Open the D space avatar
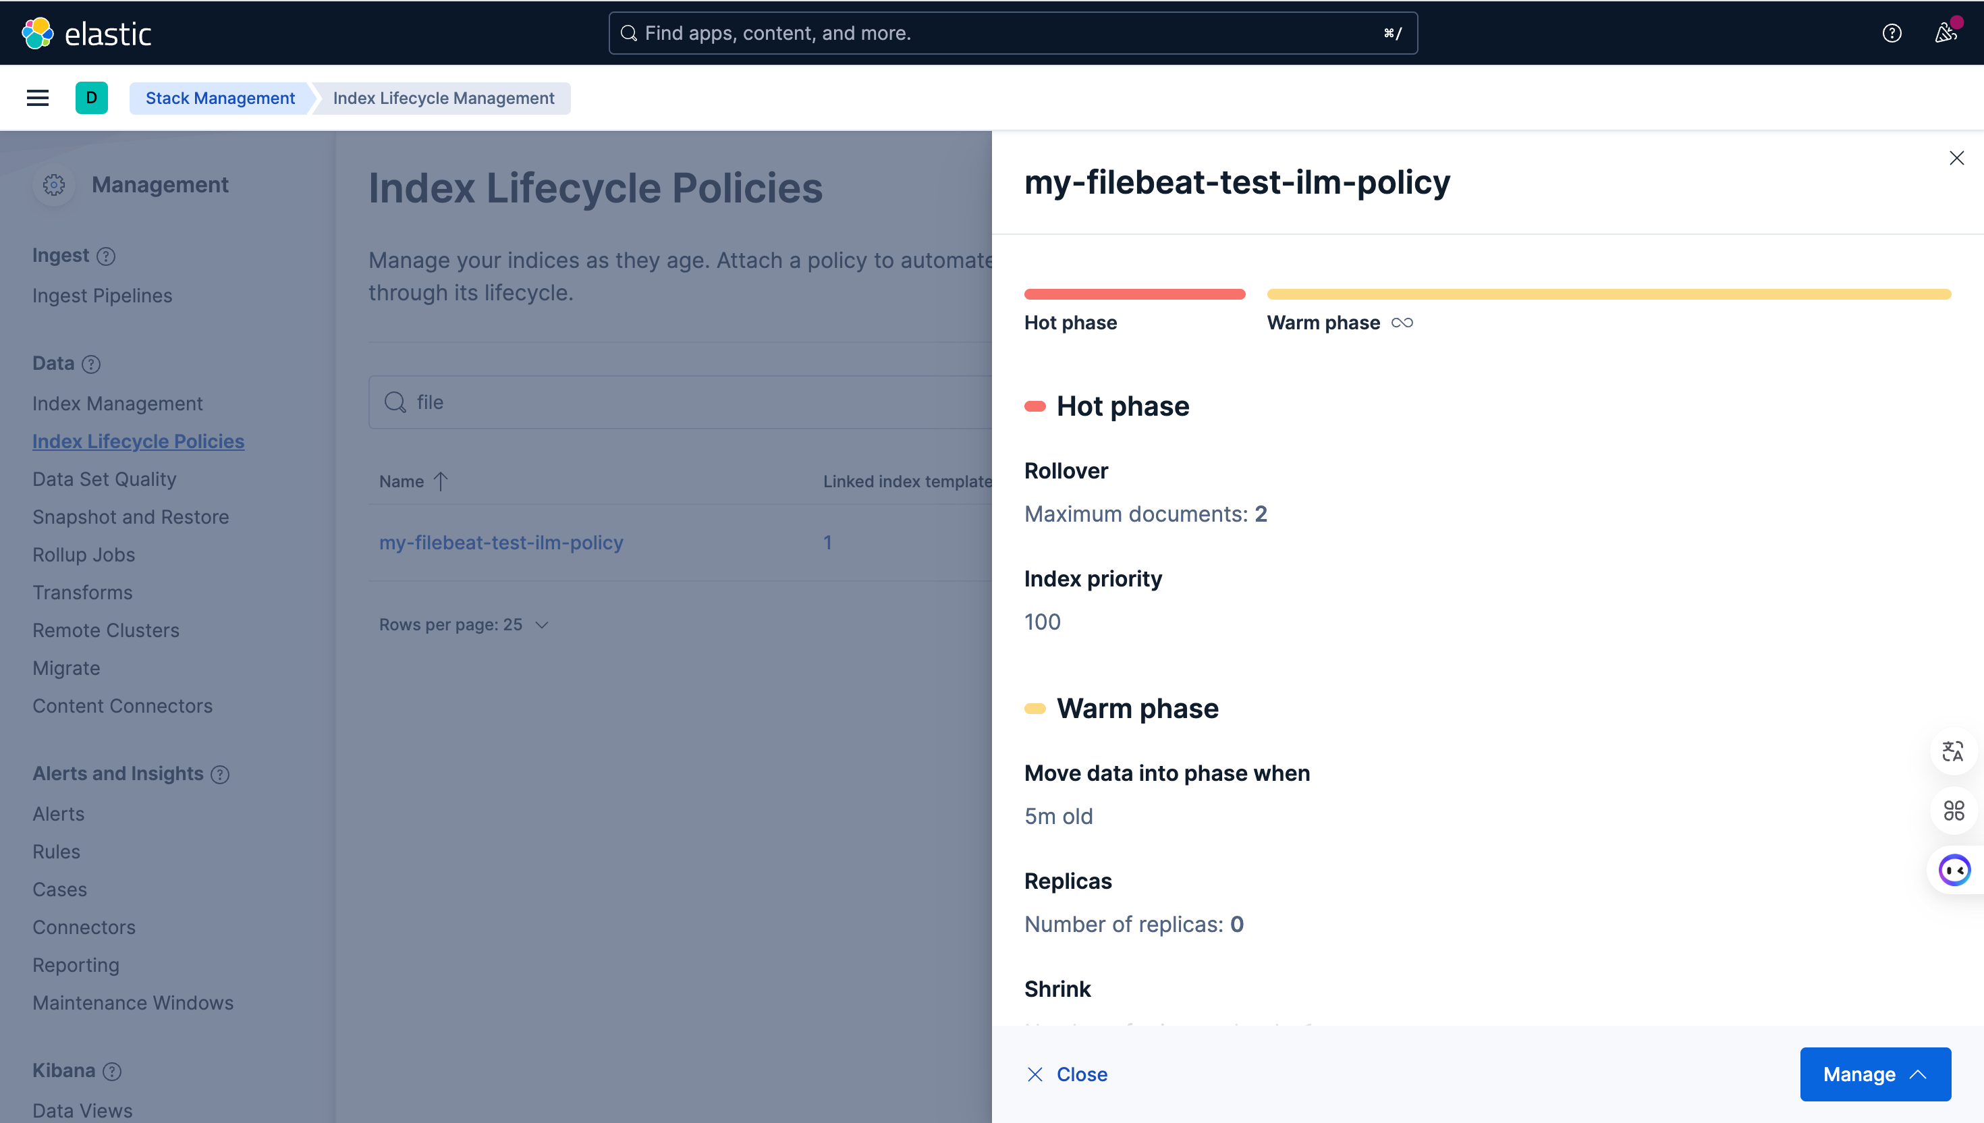The width and height of the screenshot is (1984, 1123). point(92,98)
